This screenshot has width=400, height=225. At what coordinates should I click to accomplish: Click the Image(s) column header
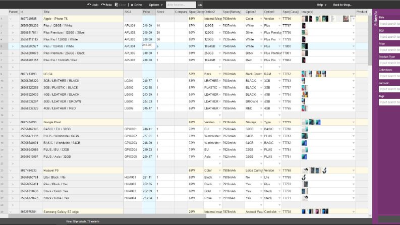[328, 12]
